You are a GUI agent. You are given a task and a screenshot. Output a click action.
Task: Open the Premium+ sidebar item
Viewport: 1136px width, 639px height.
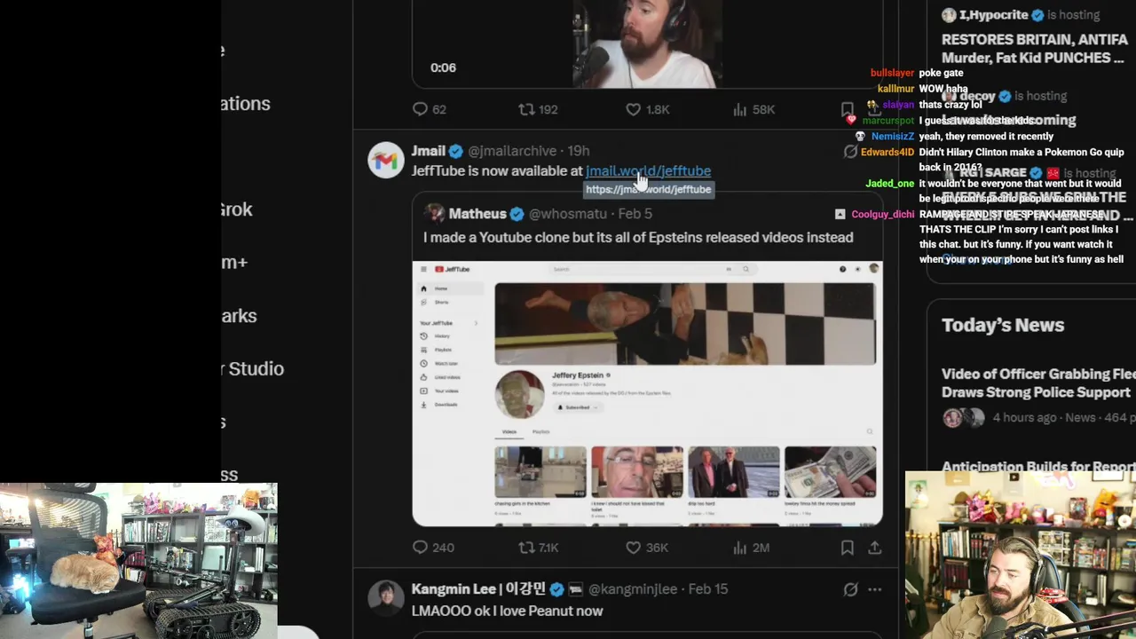(x=234, y=263)
